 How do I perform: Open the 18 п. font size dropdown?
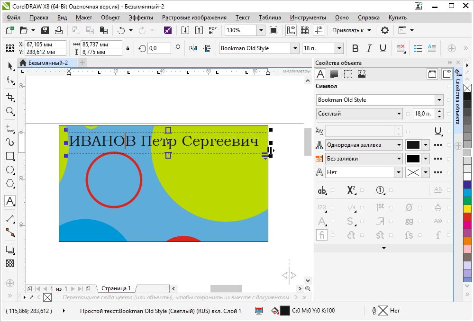pos(339,48)
